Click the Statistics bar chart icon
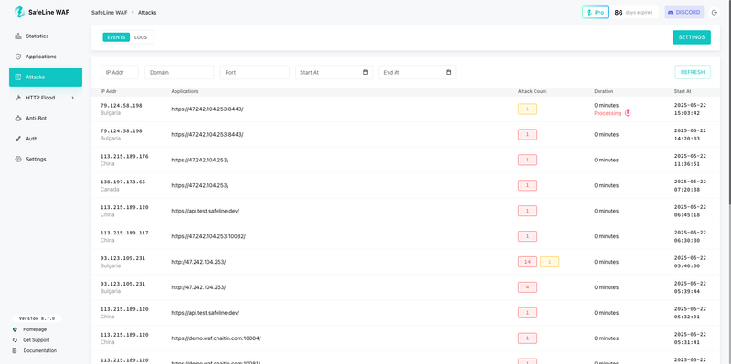Viewport: 731px width, 364px height. [18, 36]
